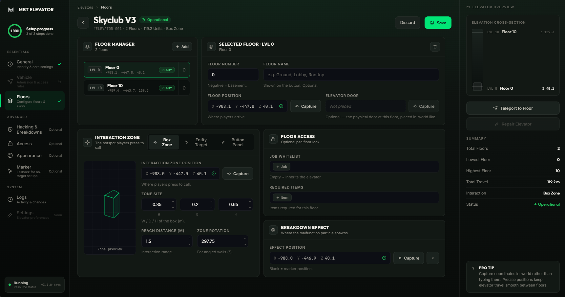Click the trash icon in Selected Floor header
This screenshot has width=565, height=297.
(x=435, y=47)
